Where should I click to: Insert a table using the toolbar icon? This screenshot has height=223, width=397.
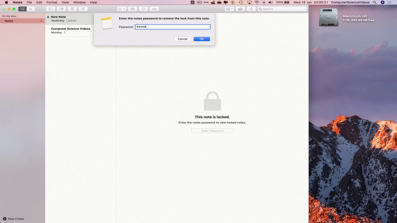132,9
